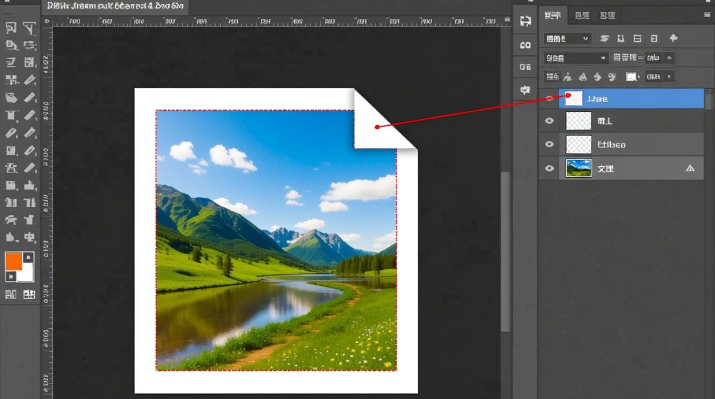This screenshot has height=399, width=715.
Task: Click the orange foreground color swatch
Action: pos(13,261)
